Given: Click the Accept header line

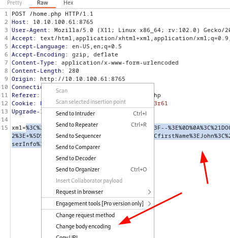Looking at the screenshot, I should pos(121,38).
